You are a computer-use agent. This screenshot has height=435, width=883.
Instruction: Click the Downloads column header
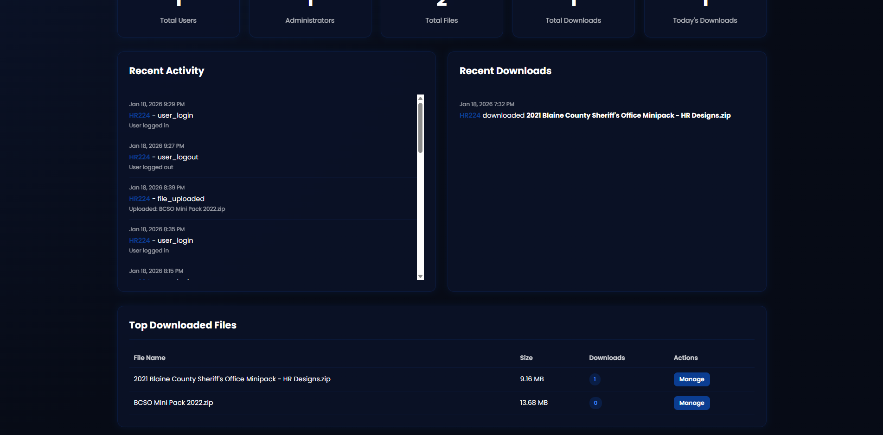point(607,358)
